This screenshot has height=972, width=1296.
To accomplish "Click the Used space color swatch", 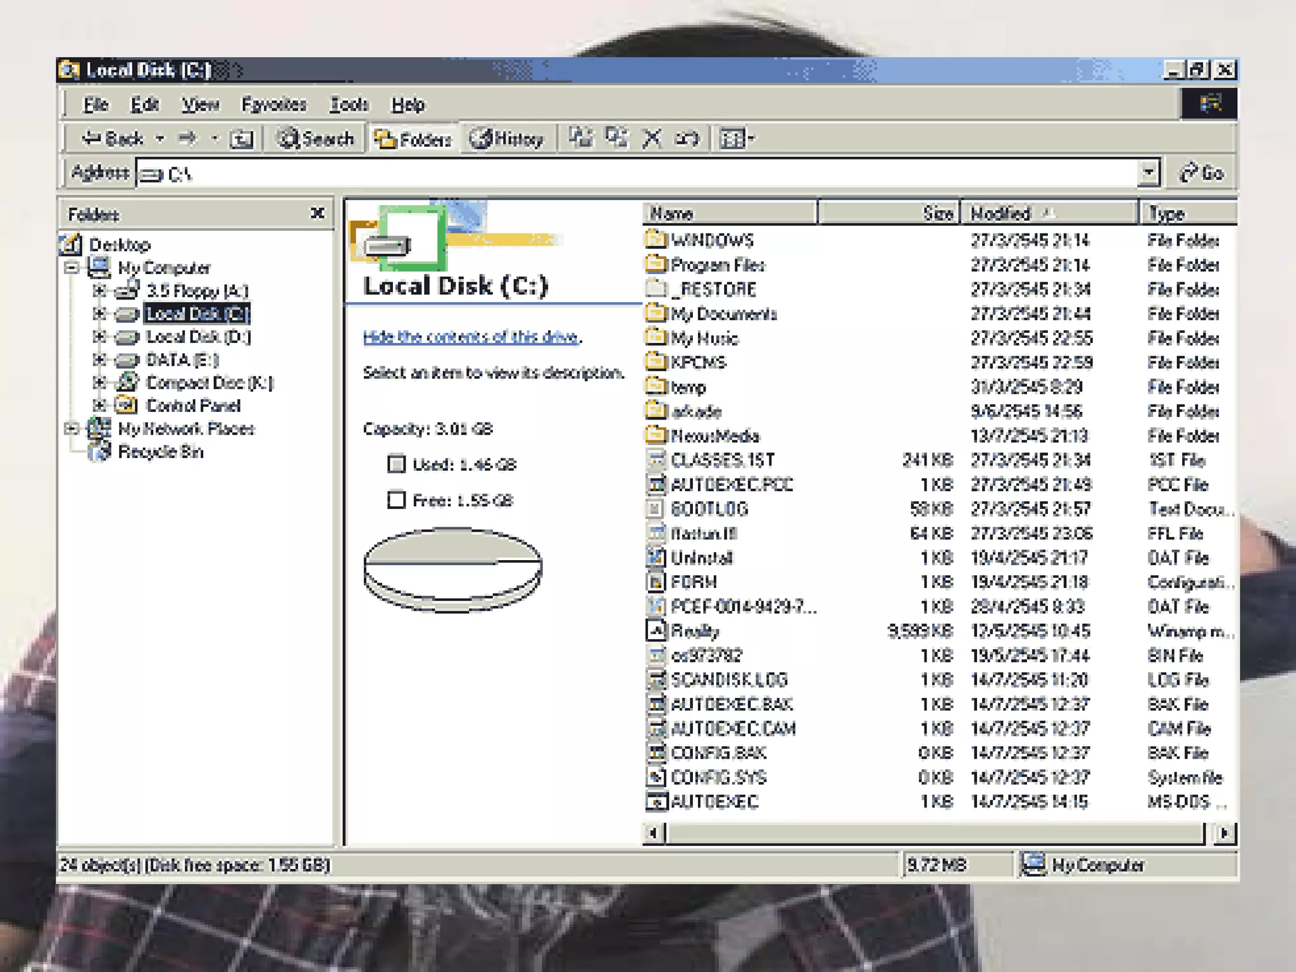I will pos(396,464).
